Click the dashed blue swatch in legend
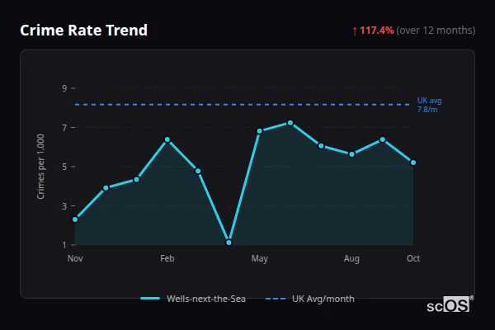 point(276,299)
